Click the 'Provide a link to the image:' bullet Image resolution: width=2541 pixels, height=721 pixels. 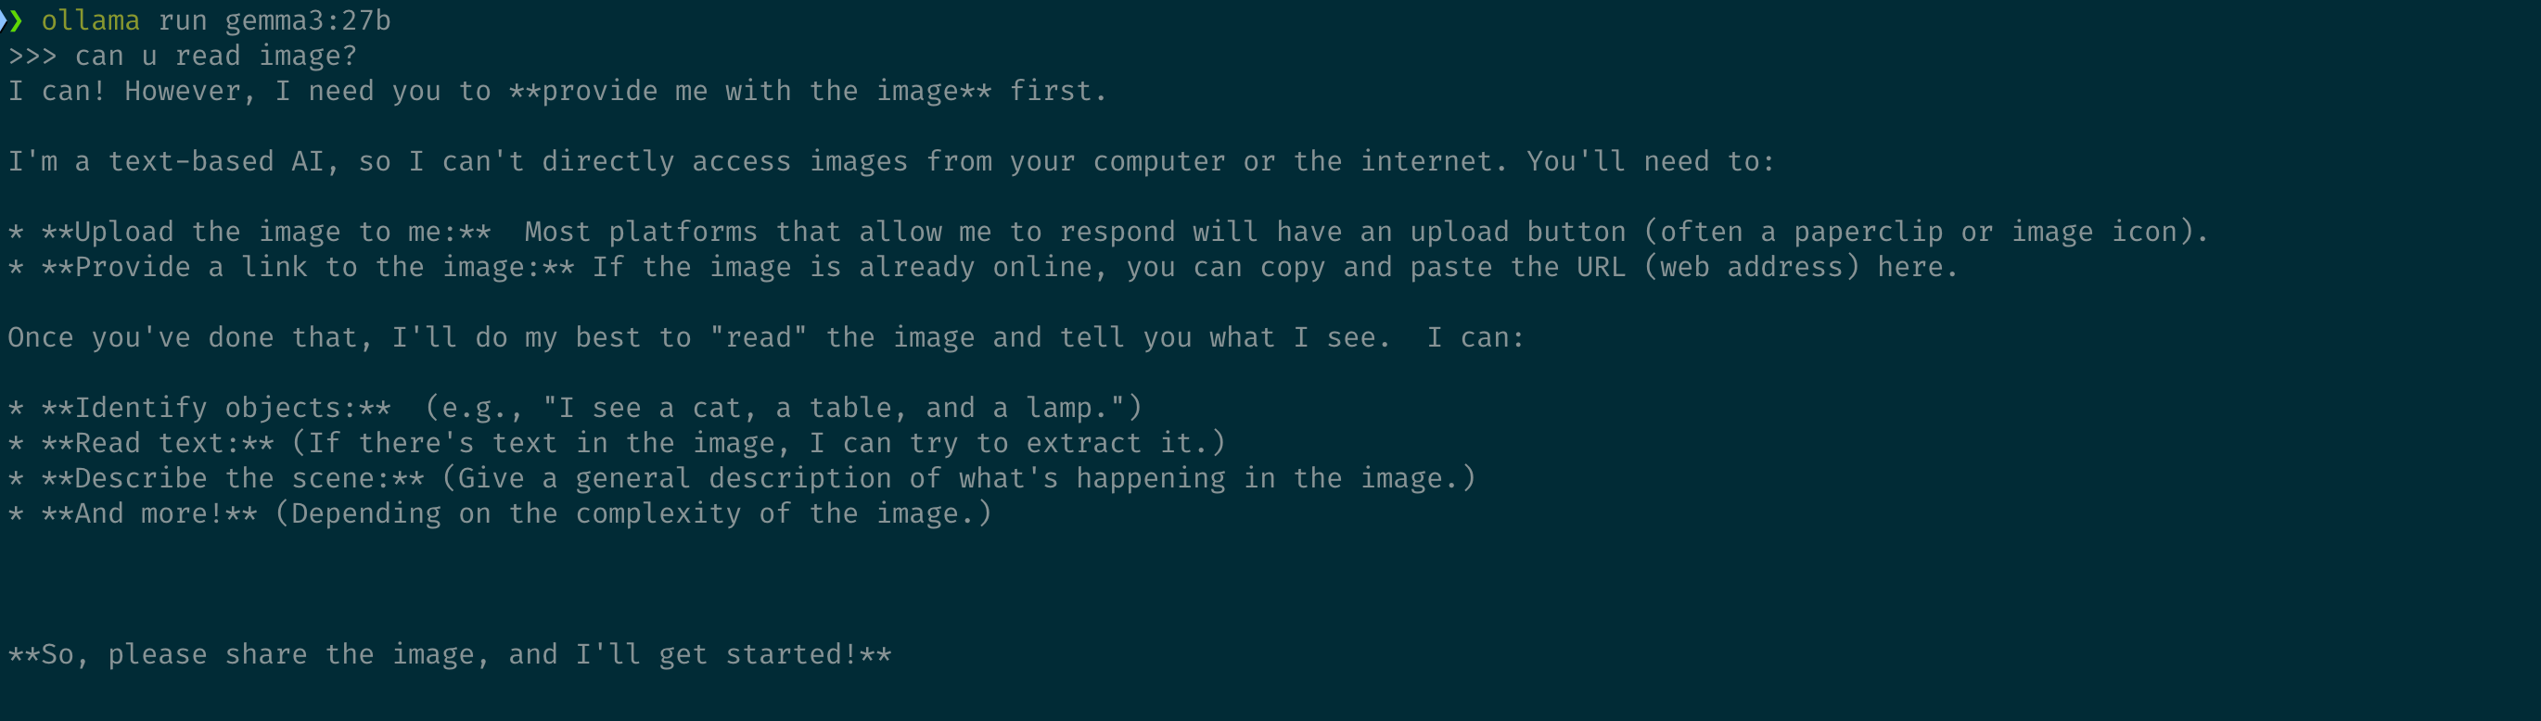pyautogui.click(x=308, y=267)
